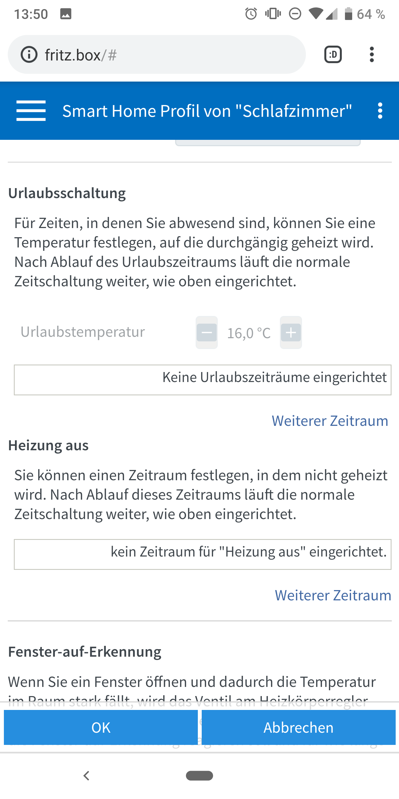Select the empty Urlaubszeiträume list box
This screenshot has width=399, height=799.
[x=203, y=380]
